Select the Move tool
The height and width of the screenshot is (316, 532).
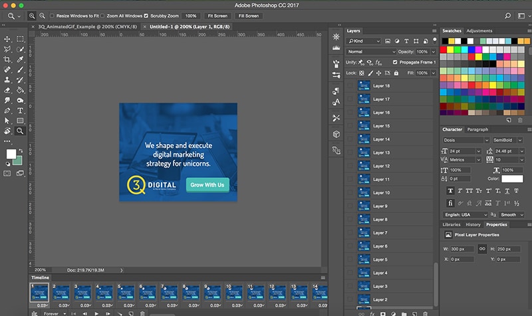point(7,39)
